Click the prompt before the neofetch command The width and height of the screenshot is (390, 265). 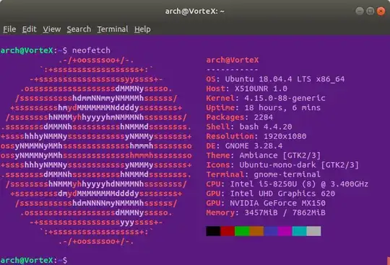33,50
